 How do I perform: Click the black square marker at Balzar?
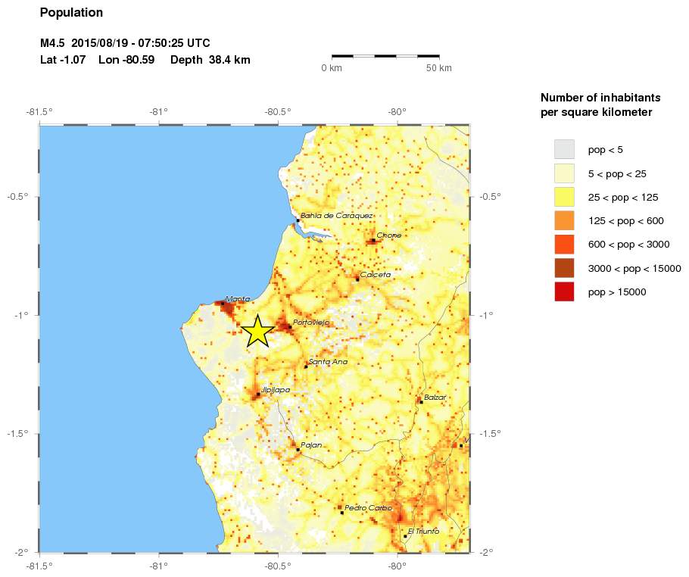point(421,402)
